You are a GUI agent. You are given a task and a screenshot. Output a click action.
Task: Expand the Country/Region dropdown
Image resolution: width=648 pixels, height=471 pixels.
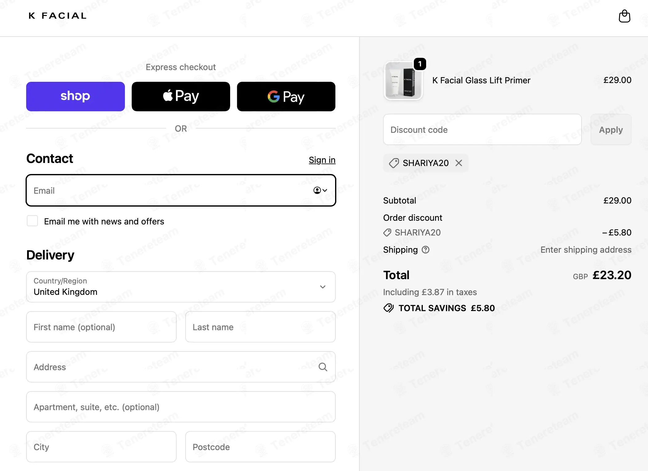(x=181, y=287)
